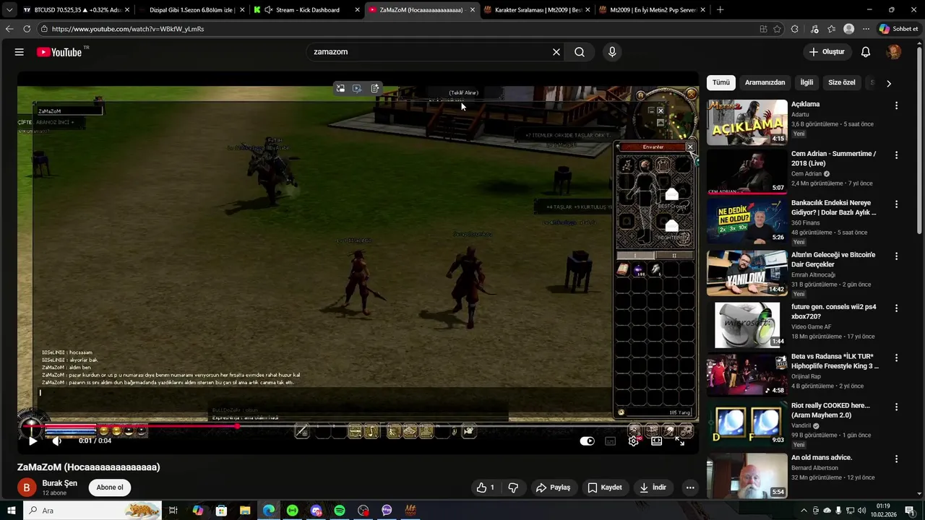Screen dimensions: 925x520
Task: Open the YouTube hamburger guide menu
Action: [x=20, y=52]
